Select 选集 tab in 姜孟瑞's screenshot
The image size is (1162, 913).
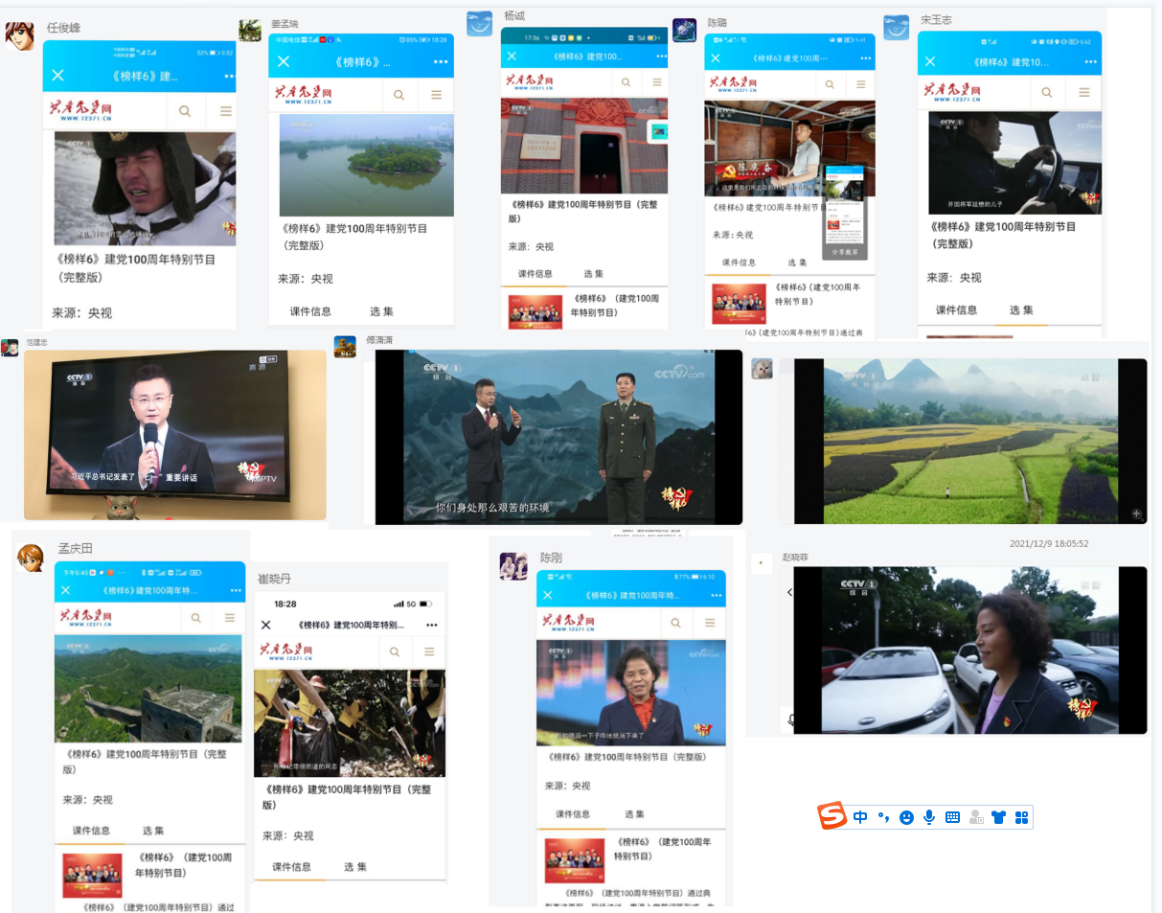(381, 311)
